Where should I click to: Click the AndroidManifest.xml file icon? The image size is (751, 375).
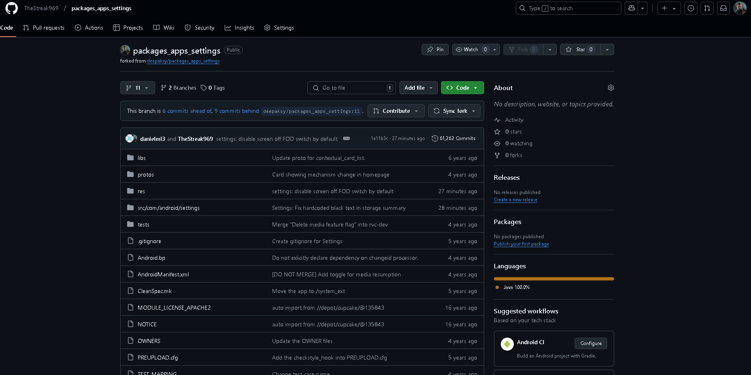pyautogui.click(x=130, y=274)
